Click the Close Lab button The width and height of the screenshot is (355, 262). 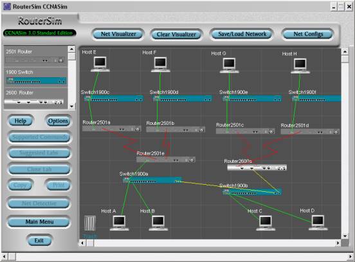pos(39,169)
